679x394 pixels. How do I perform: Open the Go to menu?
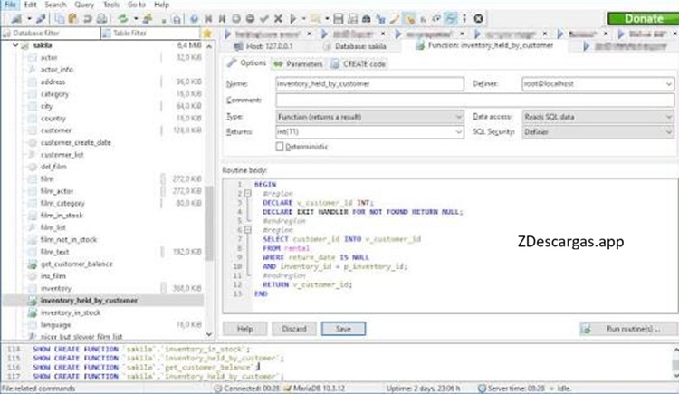point(137,5)
